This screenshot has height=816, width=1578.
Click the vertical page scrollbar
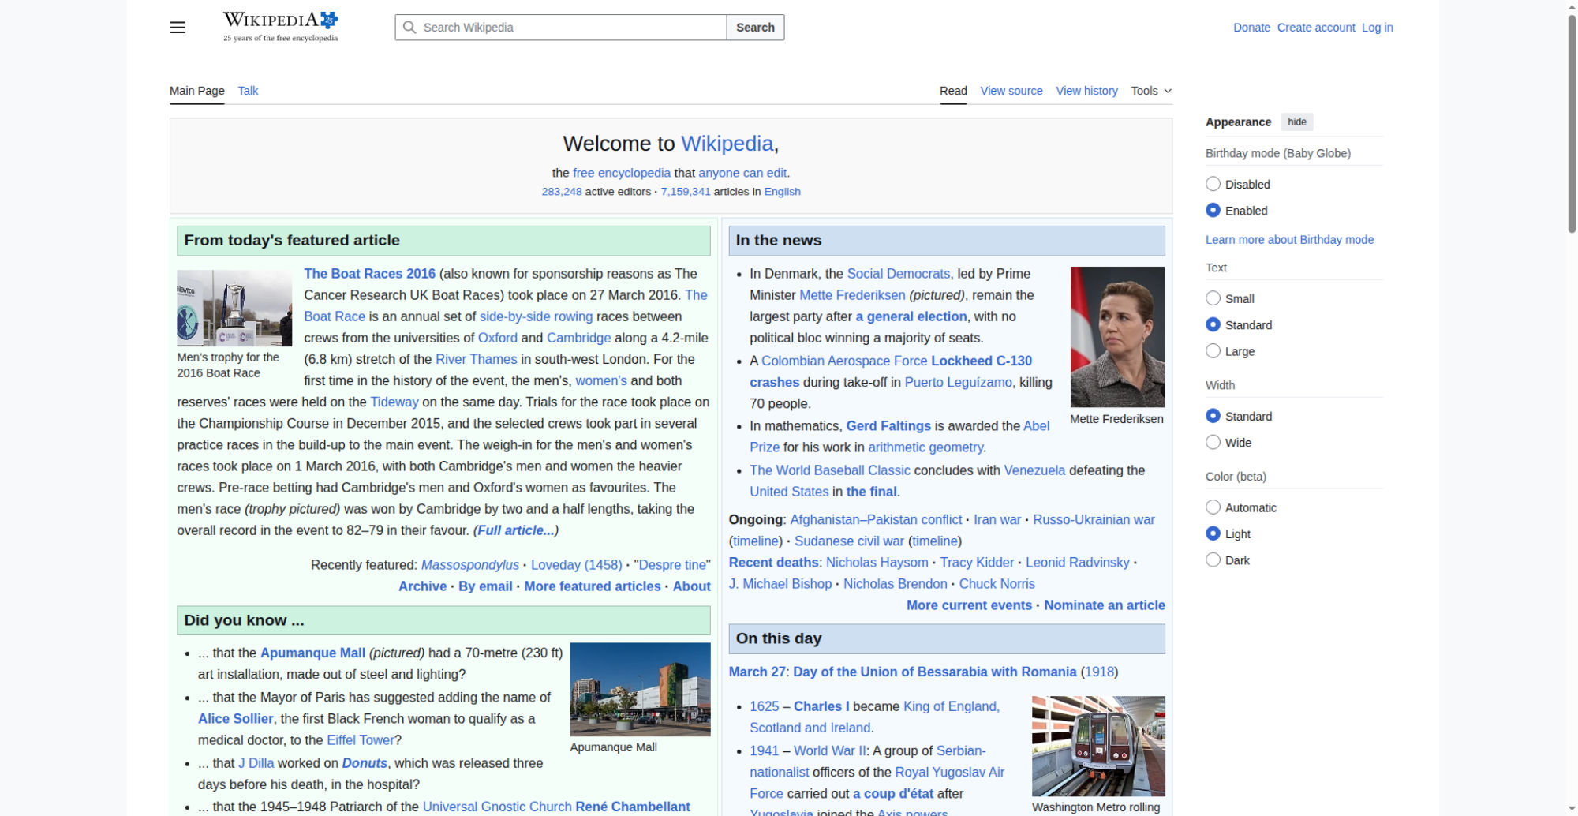click(1571, 126)
